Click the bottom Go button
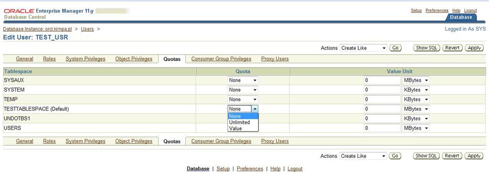Screen dimensions: 489x175 (x=395, y=156)
